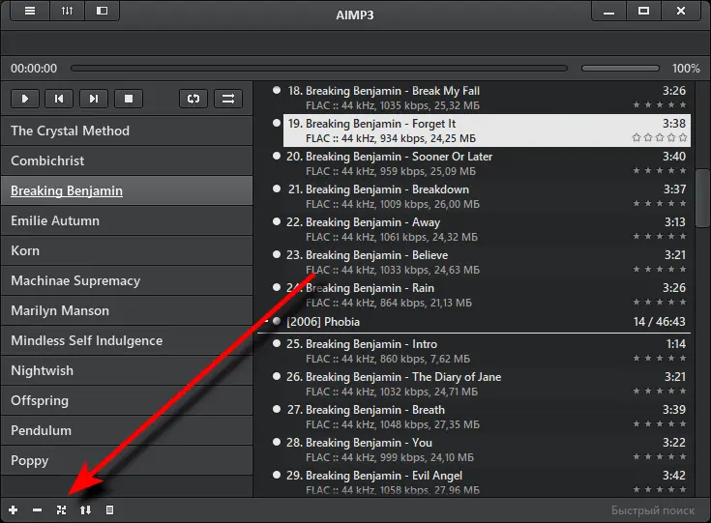This screenshot has height=523, width=711.
Task: Set star rating for Sooner Or Later
Action: (660, 170)
